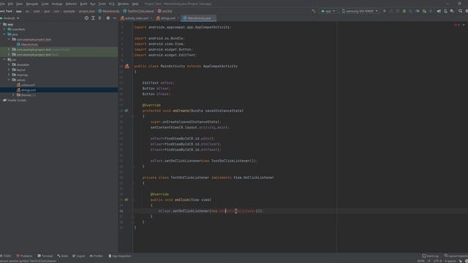Click the red unresolved class name in code
The image size is (468, 263).
[237, 211]
